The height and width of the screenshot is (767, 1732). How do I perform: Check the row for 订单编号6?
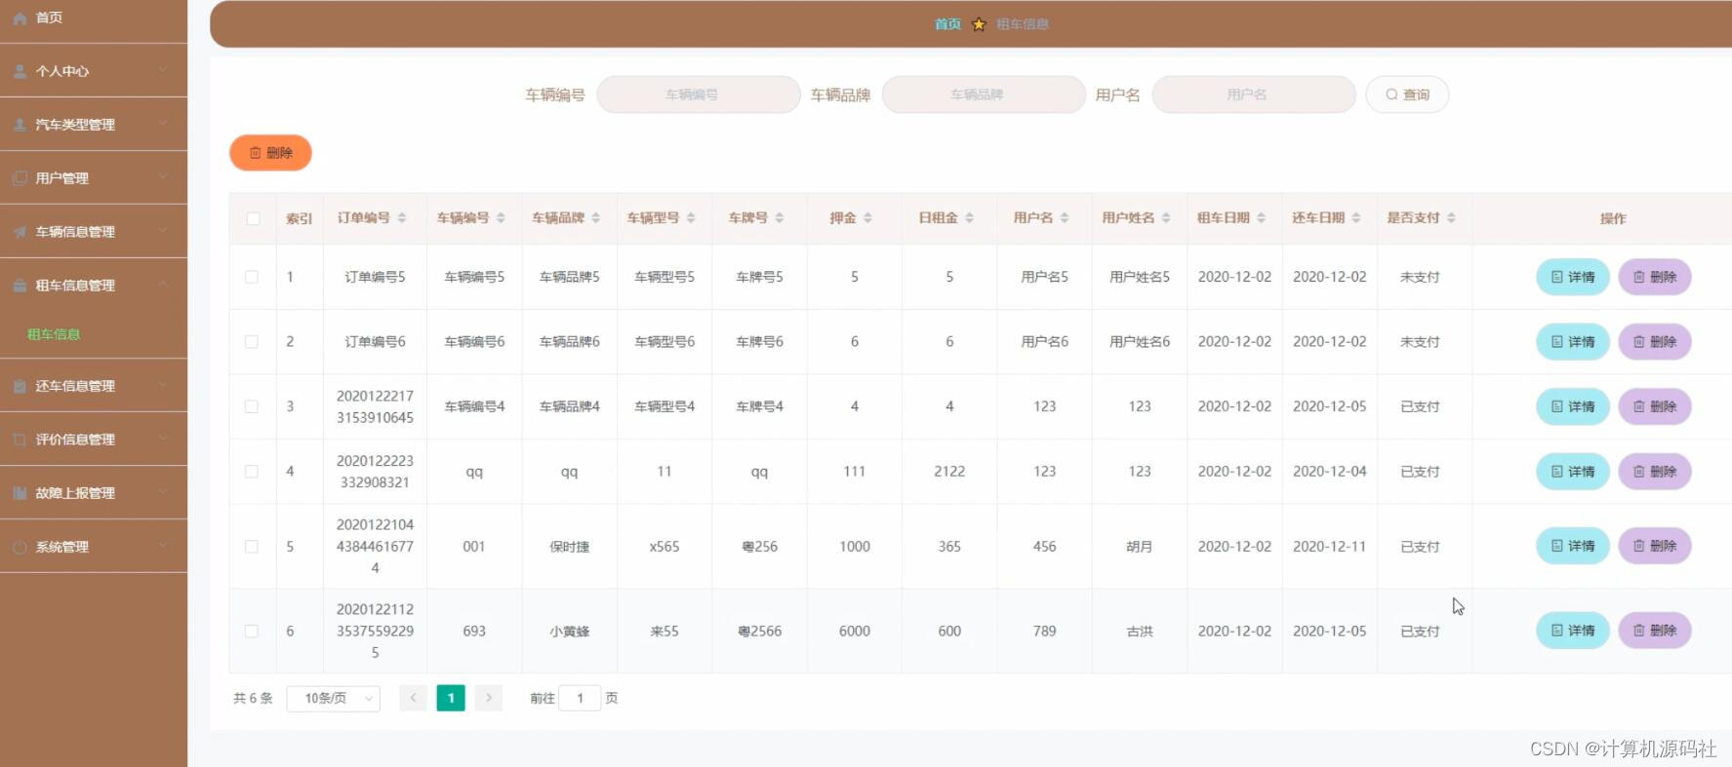[x=252, y=342]
